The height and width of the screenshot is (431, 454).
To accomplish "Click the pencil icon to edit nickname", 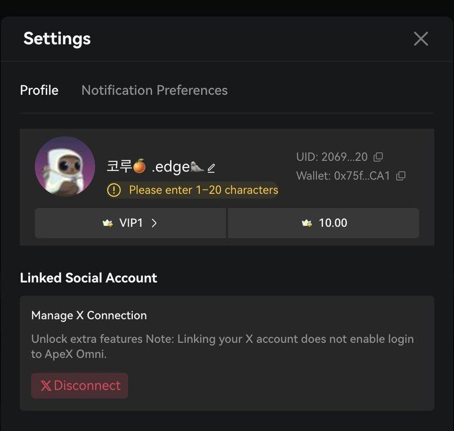I will point(211,168).
